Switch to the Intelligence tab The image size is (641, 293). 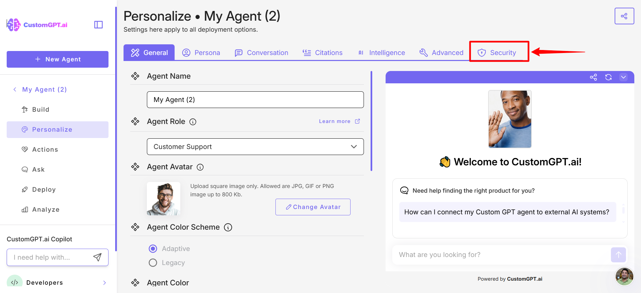click(x=381, y=53)
